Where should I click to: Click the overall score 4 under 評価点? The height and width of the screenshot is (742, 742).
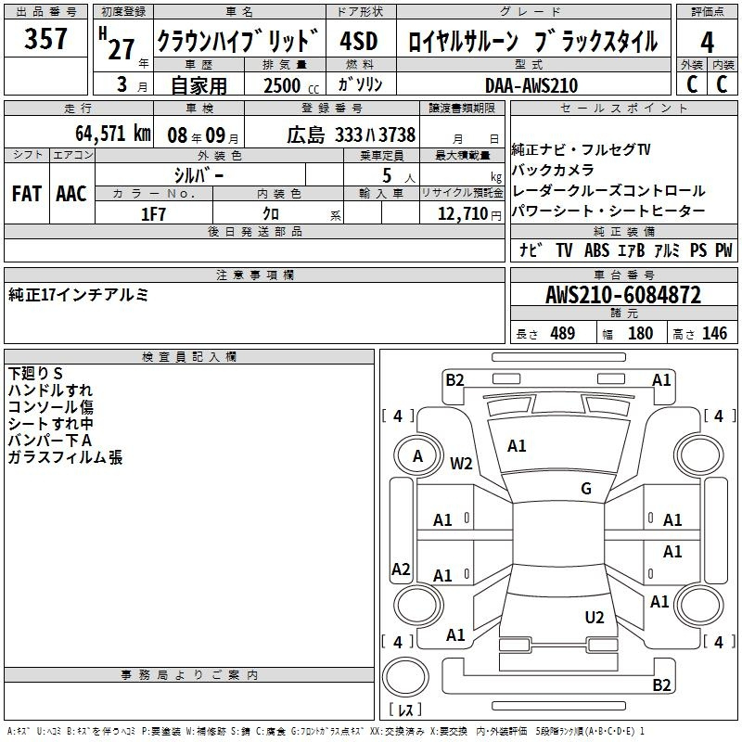707,43
